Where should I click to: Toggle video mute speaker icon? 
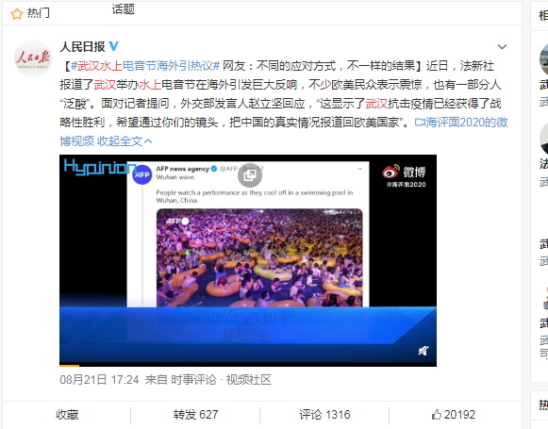(x=423, y=351)
